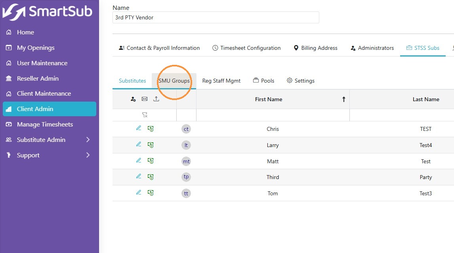Click the First Name filter field
Screen dimensions: 454x253
(x=273, y=115)
